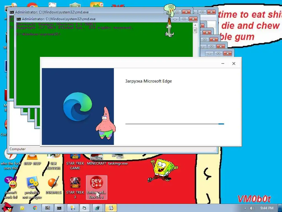Open the STAR TREK 3 desktop icon
Viewport: 282px width, 212px height.
[75, 187]
